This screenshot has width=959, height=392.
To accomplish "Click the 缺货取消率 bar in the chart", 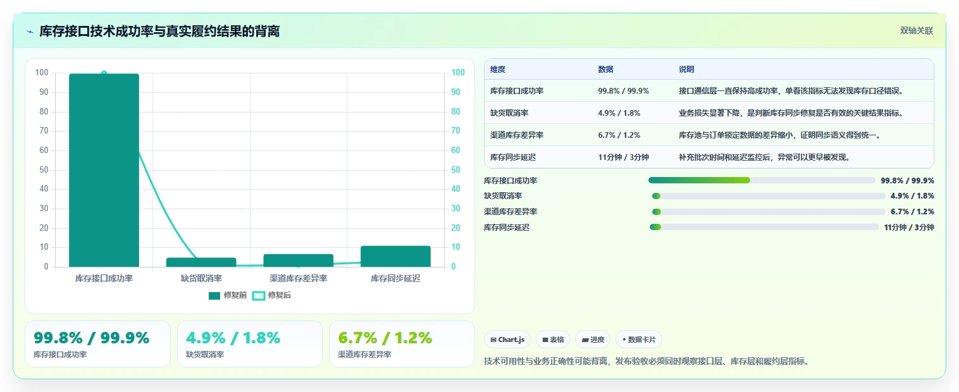I will [201, 262].
